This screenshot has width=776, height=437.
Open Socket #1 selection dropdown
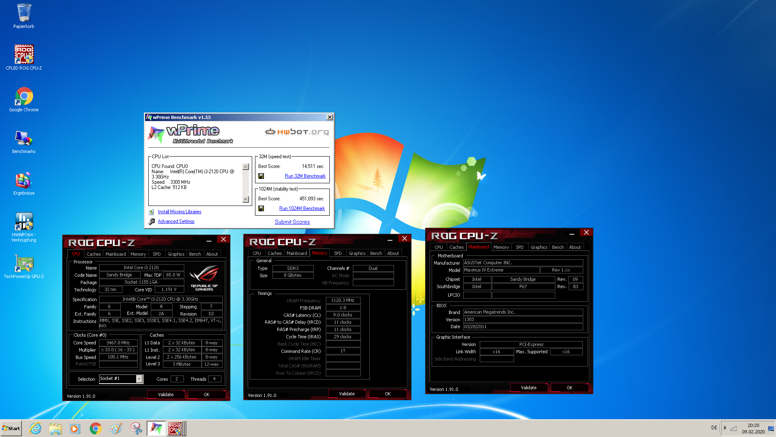pos(139,379)
